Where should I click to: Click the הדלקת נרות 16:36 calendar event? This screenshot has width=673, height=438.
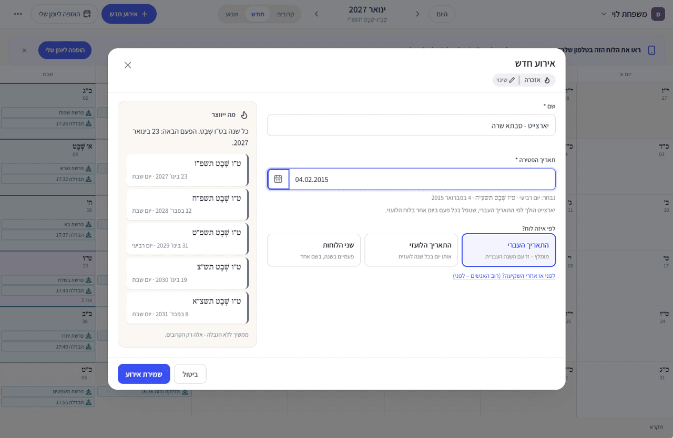[x=144, y=391]
